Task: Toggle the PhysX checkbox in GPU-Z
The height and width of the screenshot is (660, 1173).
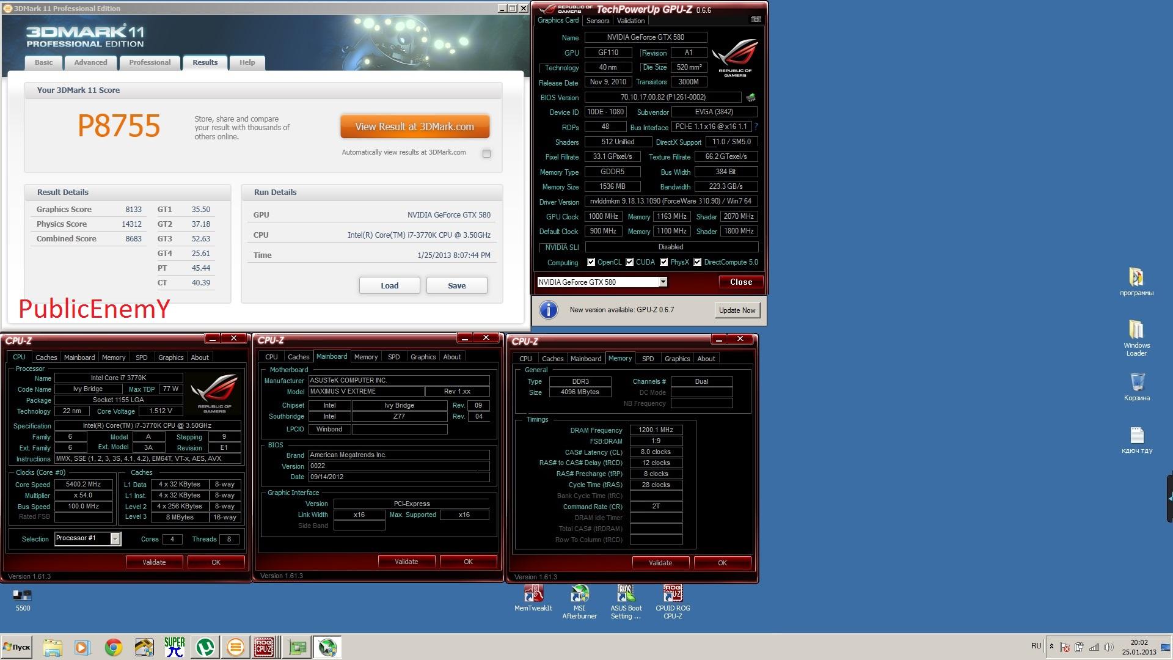Action: coord(664,262)
